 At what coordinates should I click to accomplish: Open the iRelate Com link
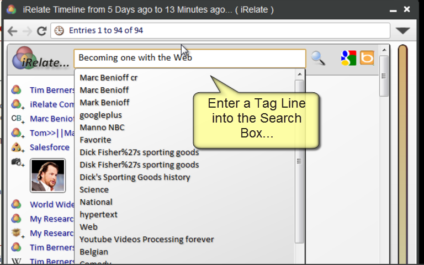(52, 104)
